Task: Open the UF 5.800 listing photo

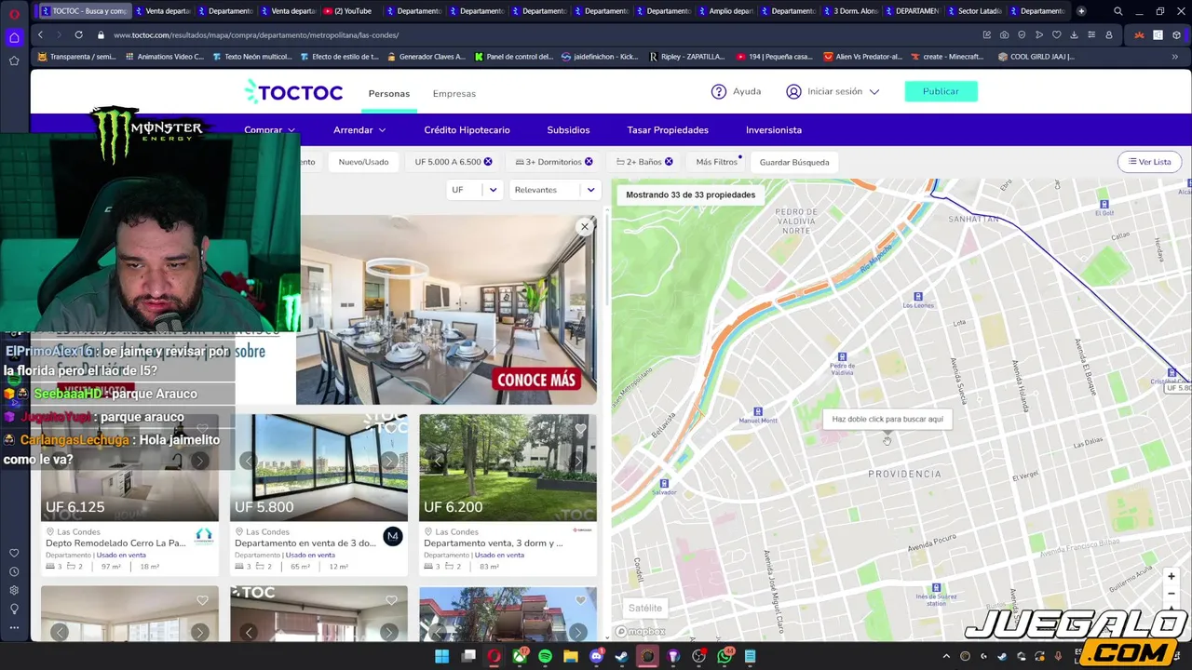Action: click(x=318, y=467)
